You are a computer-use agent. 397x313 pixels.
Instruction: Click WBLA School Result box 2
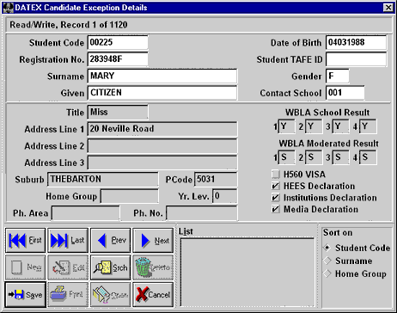[x=314, y=126]
